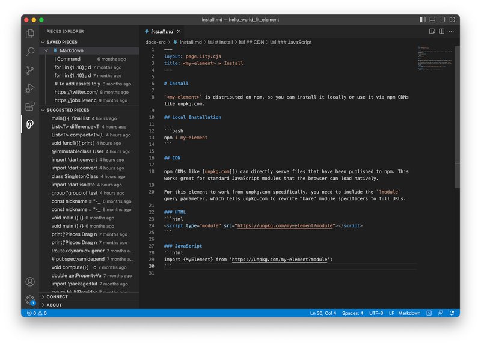
Task: Click 'Ln 30, Col 4' status bar entry
Action: point(323,313)
